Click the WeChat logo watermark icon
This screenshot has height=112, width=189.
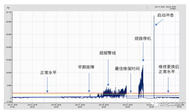click(154, 104)
